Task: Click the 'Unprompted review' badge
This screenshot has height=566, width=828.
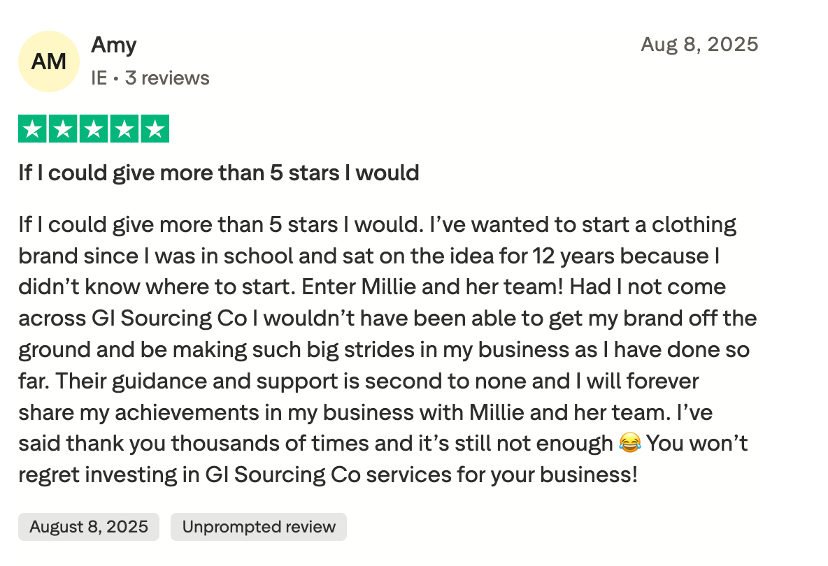Action: point(259,526)
